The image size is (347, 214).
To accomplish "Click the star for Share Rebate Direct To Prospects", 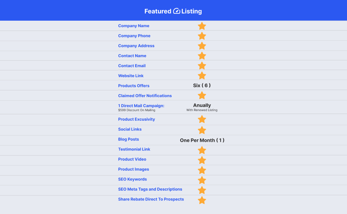I will [x=202, y=200].
